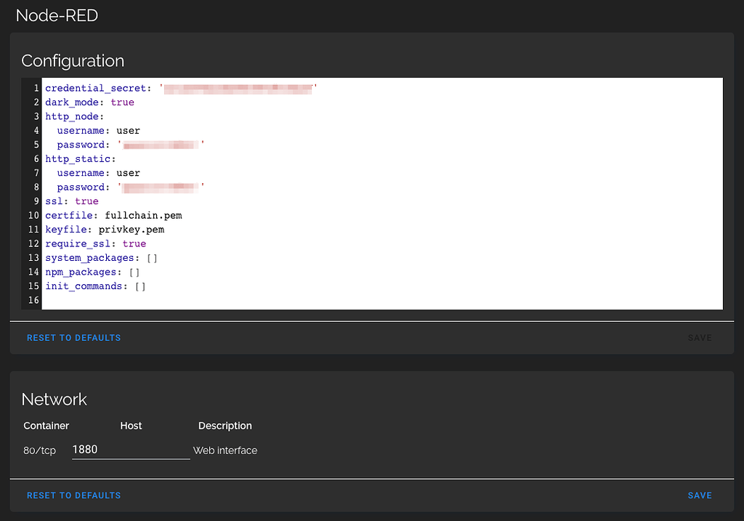Click the npm_packages empty brackets
Viewport: 744px width, 521px height.
(134, 272)
